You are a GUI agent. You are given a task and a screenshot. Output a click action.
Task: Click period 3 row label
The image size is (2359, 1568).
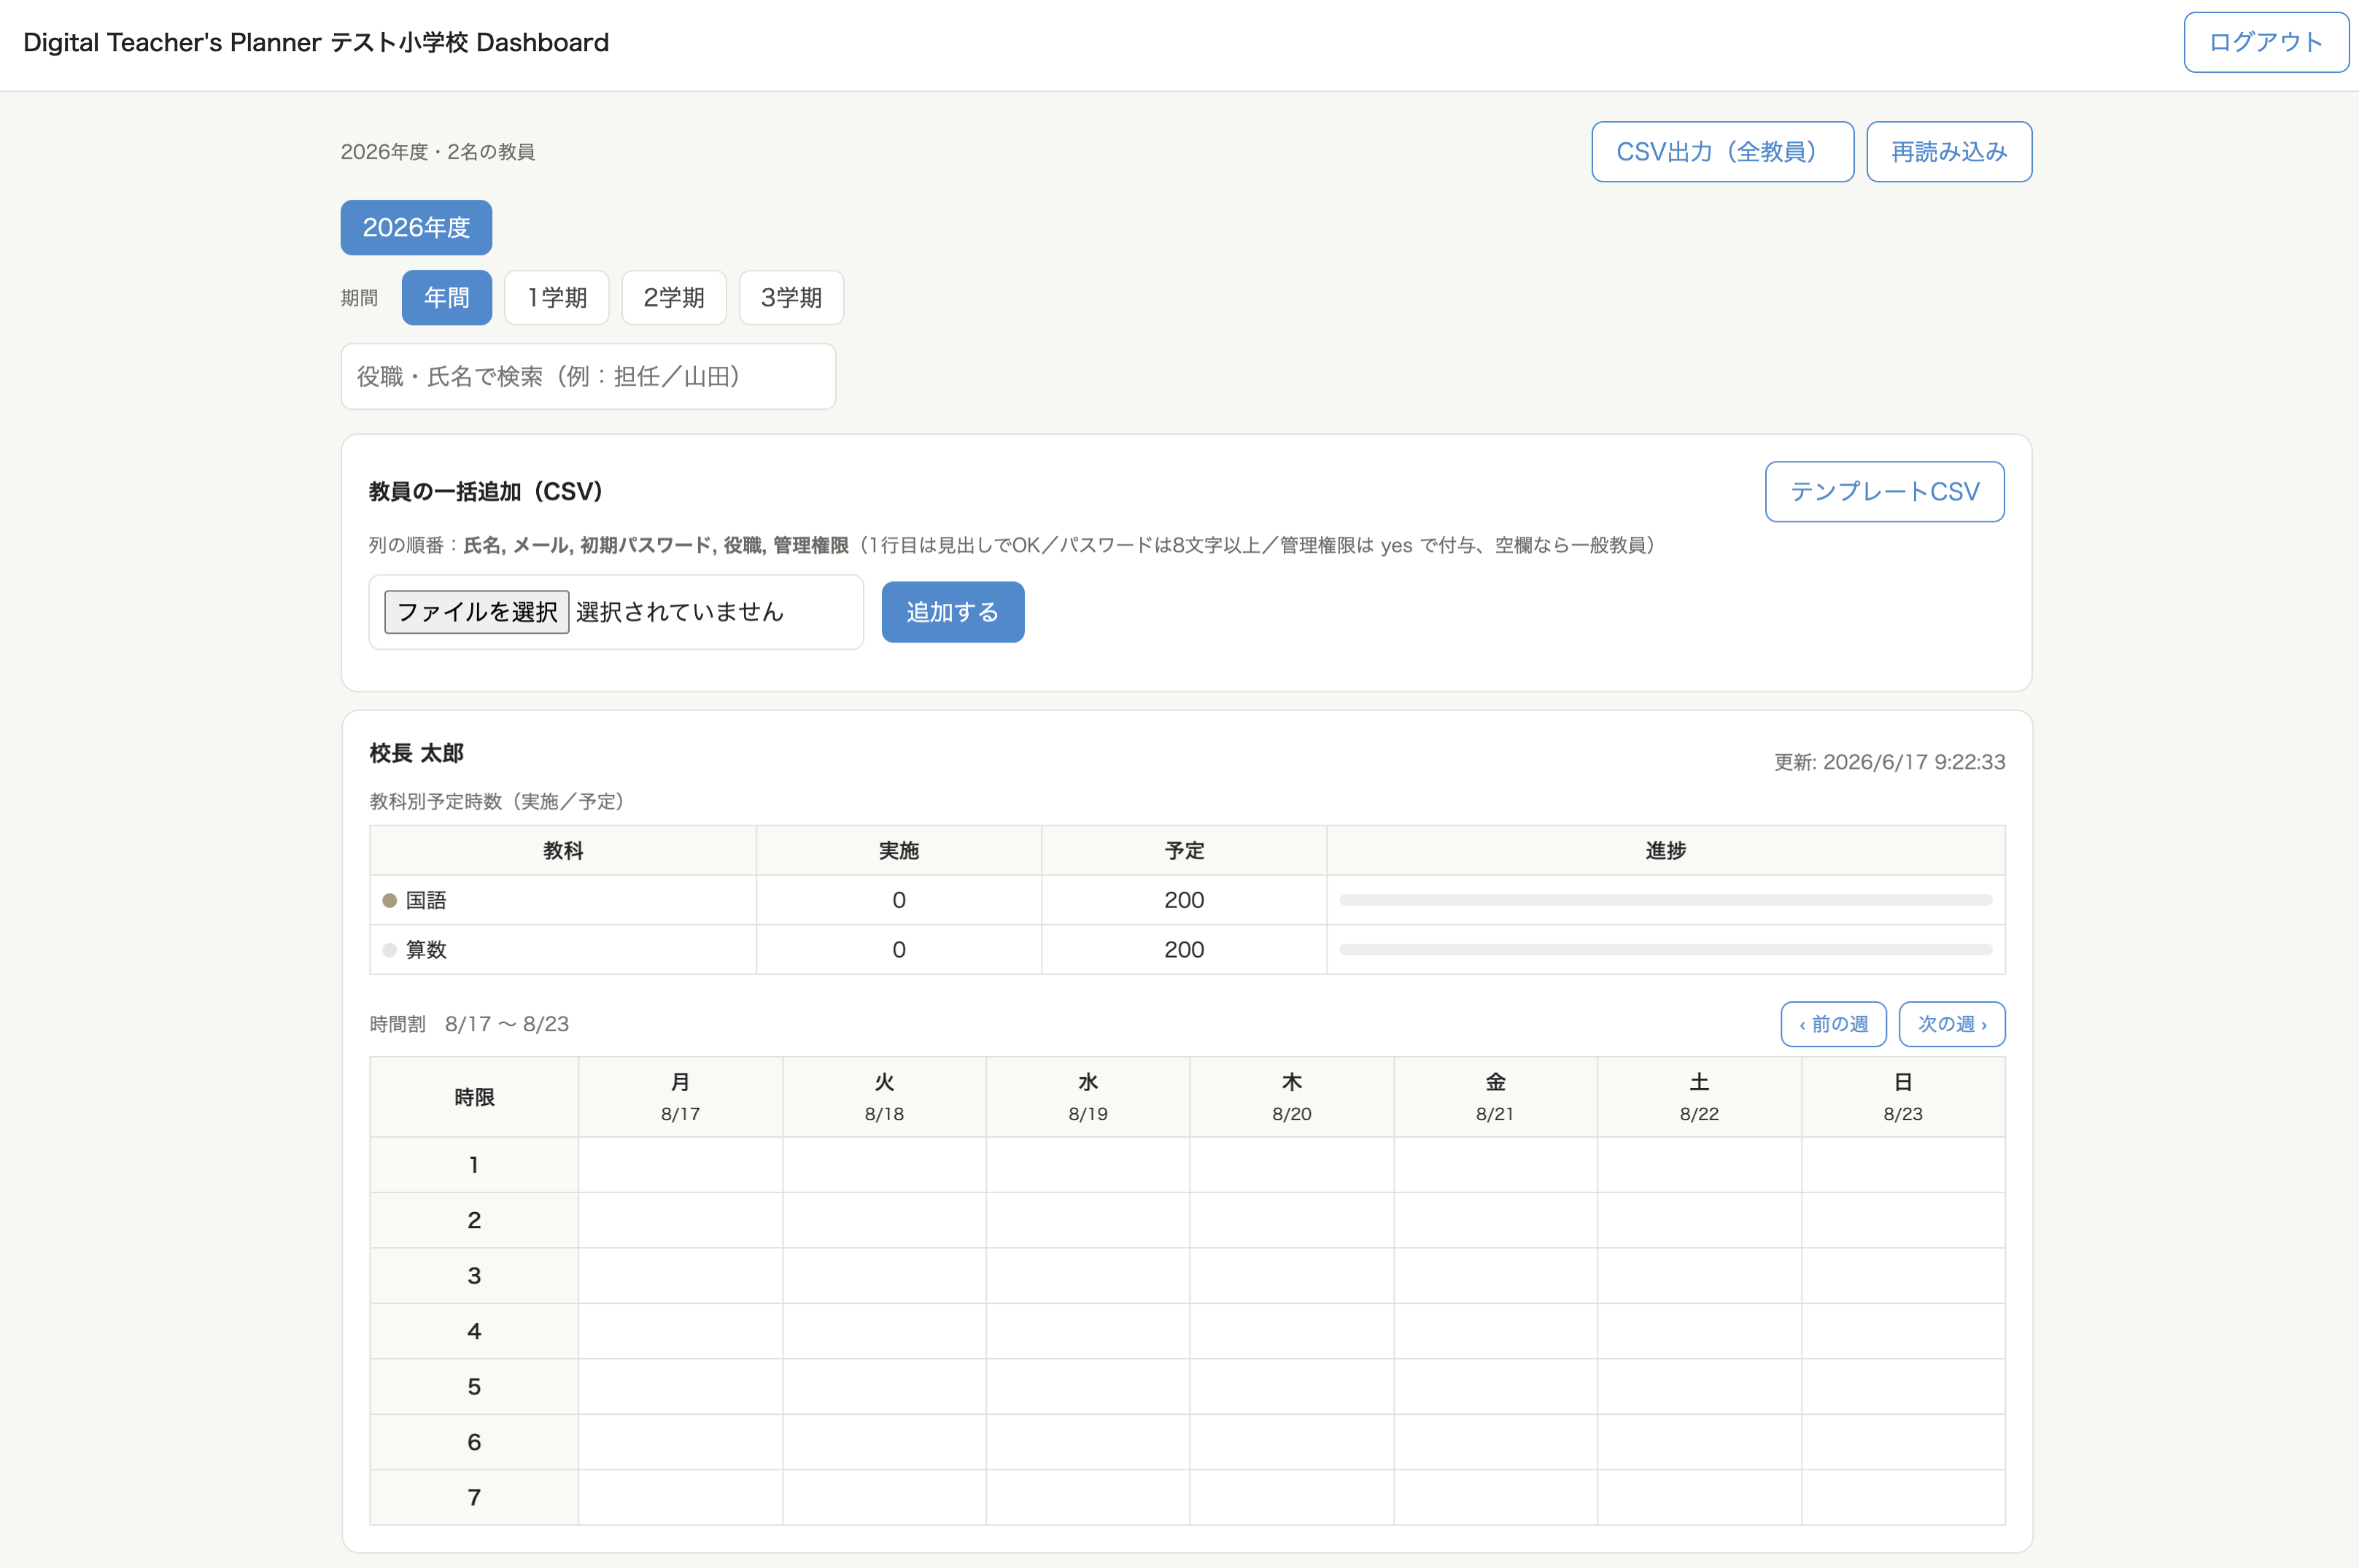pos(474,1276)
